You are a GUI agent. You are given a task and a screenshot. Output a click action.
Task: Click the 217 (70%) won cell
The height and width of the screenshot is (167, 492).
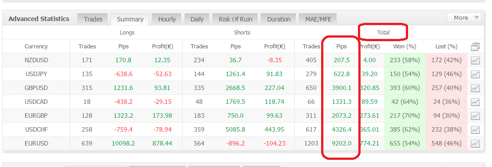405,116
